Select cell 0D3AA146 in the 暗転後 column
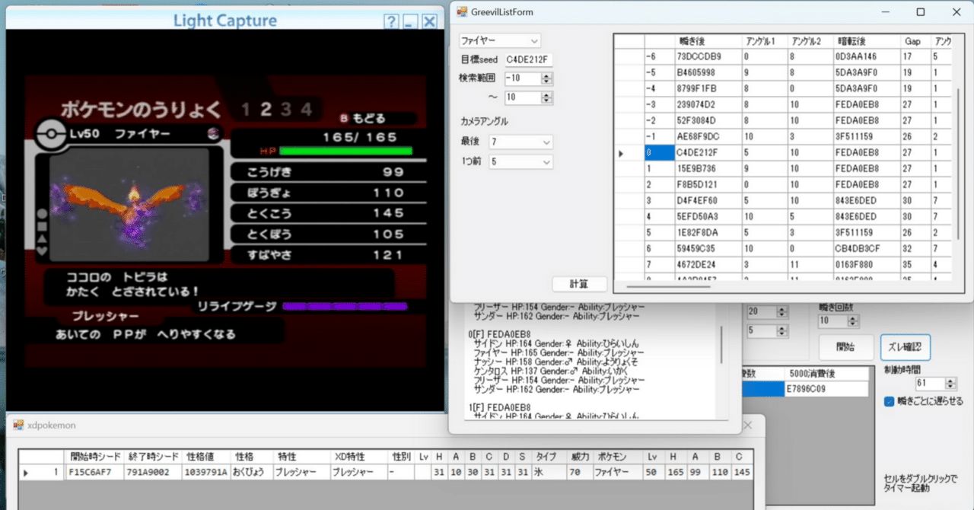 click(867, 56)
